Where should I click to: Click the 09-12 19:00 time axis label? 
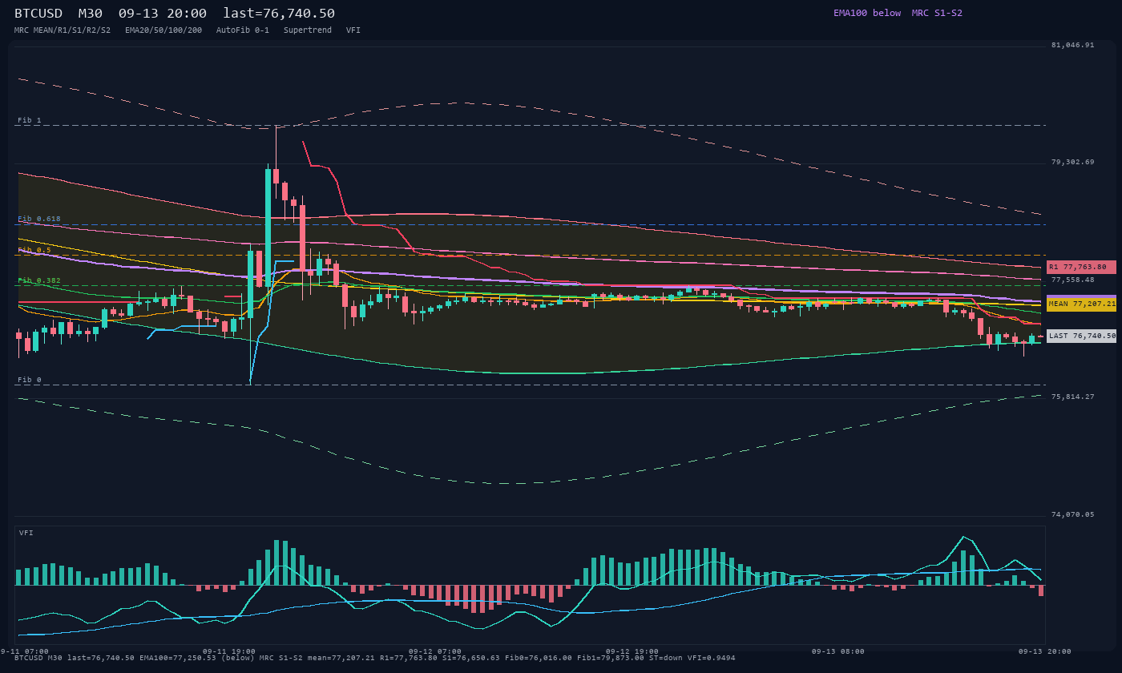click(x=632, y=651)
